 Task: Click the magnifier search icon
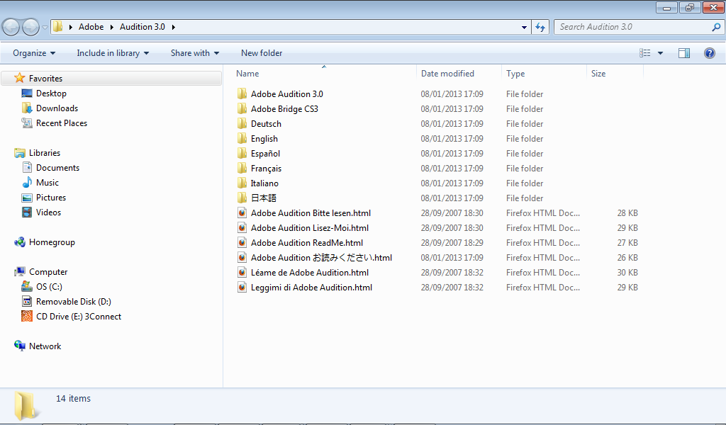pyautogui.click(x=716, y=27)
